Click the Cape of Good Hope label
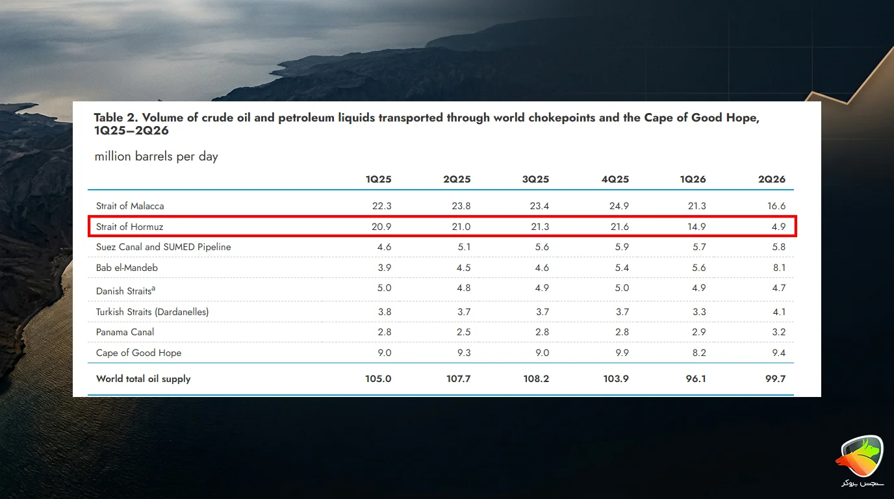Image resolution: width=894 pixels, height=499 pixels. pos(139,353)
